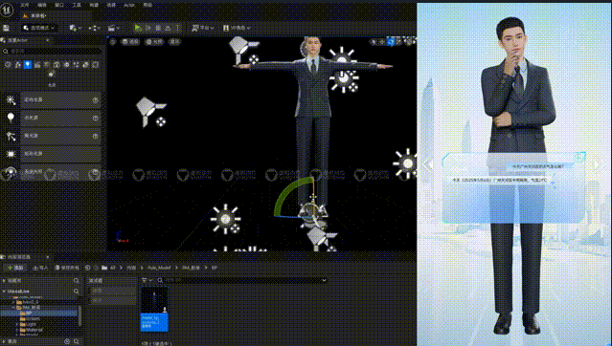Toggle the active rotate mode in viewport toolbar
Viewport: 612px width, 346px height.
391,42
